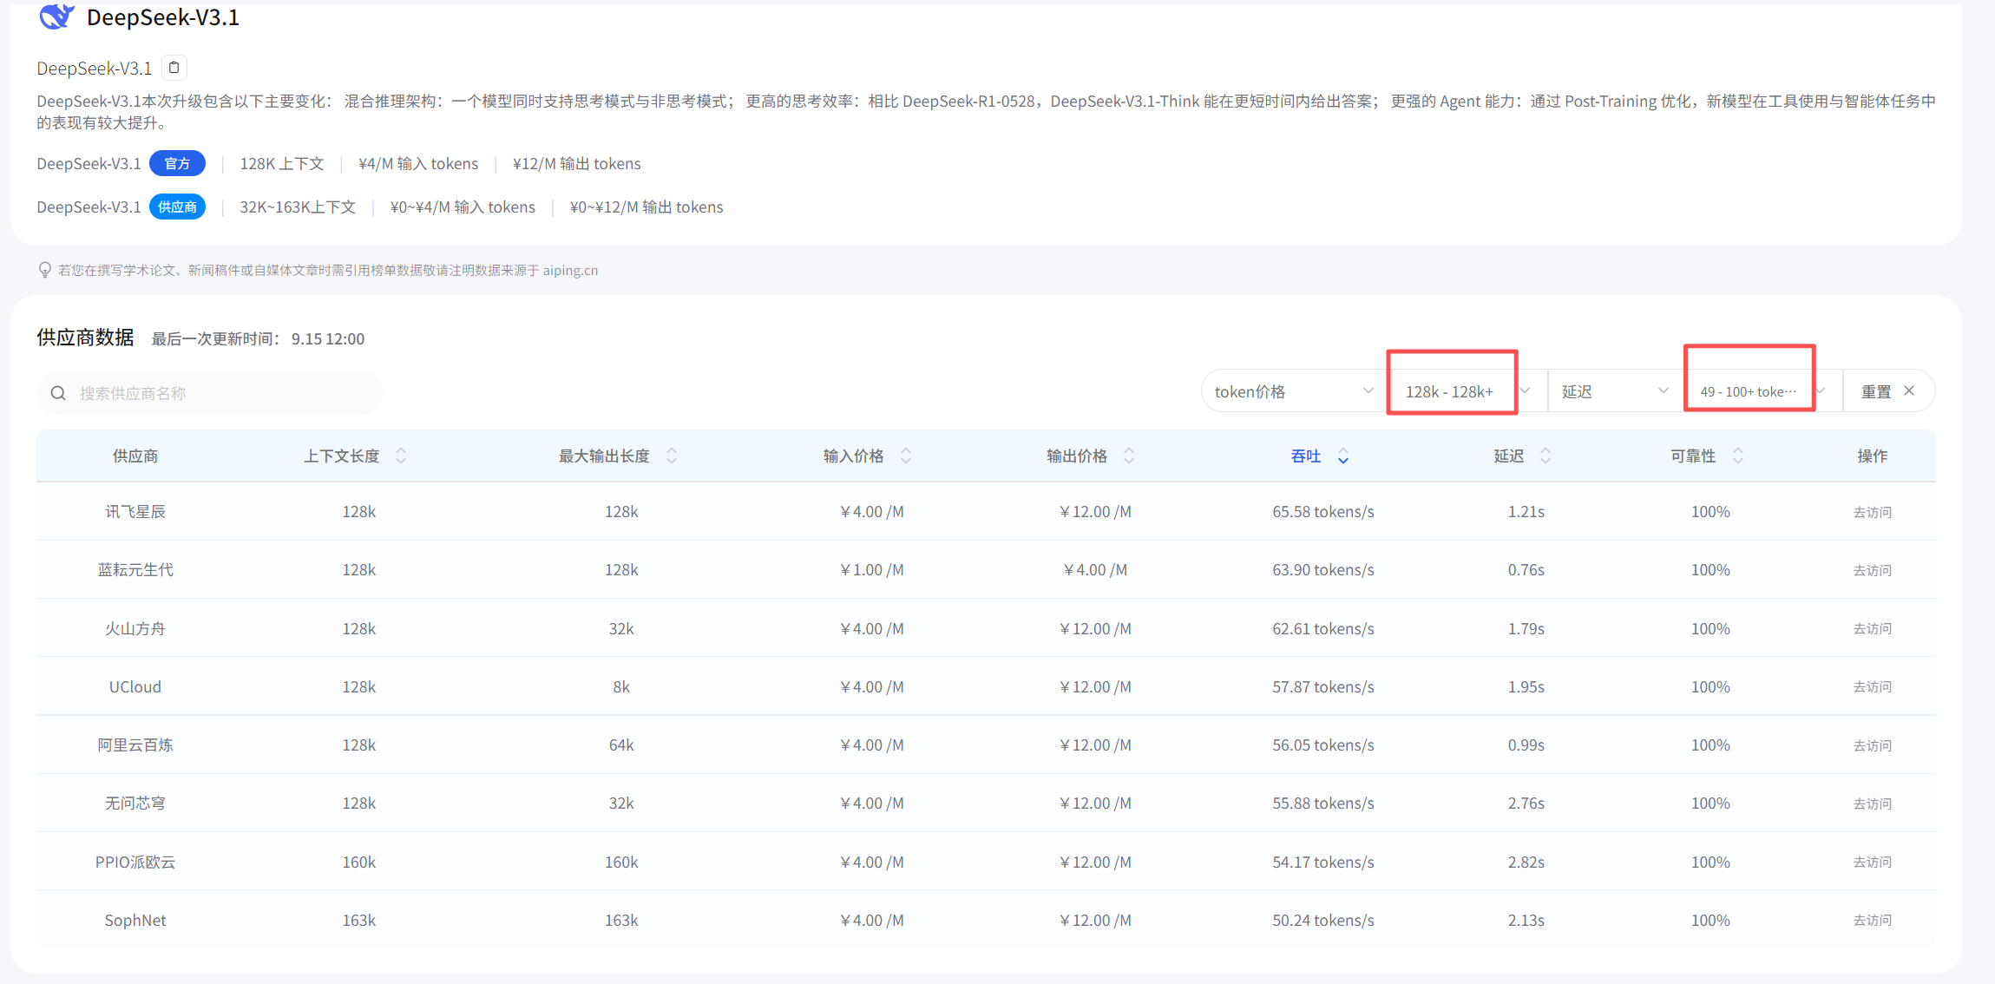Sort by 上下文长度 column arrows
The image size is (1995, 984).
(401, 456)
